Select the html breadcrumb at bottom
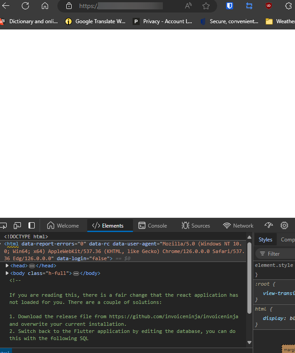The height and width of the screenshot is (353, 295). point(5,351)
